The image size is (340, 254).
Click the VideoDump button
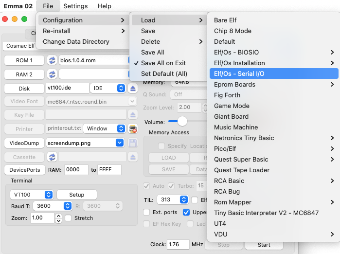coord(24,143)
